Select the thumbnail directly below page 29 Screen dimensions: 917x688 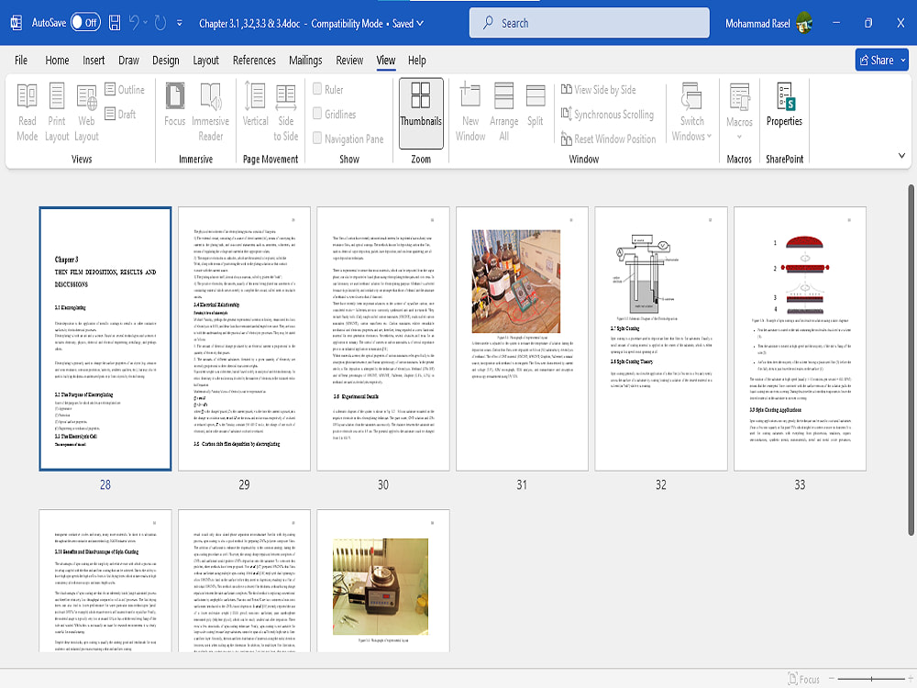244,581
